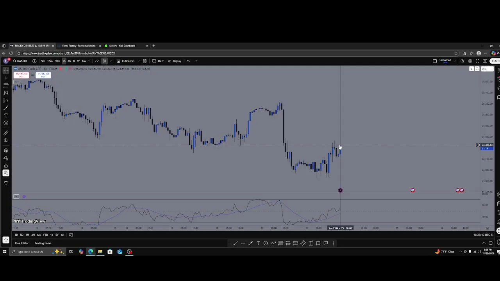
Task: Select the 3M date range
Action: (33, 235)
